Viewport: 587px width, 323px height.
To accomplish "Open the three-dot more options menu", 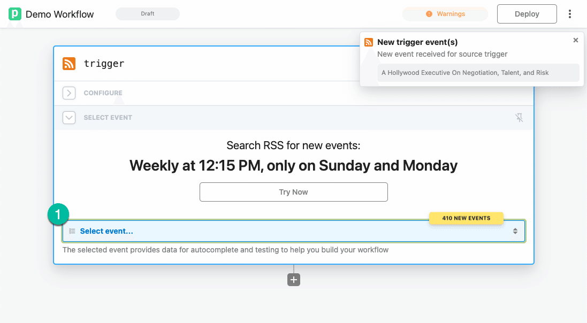I will coord(570,14).
